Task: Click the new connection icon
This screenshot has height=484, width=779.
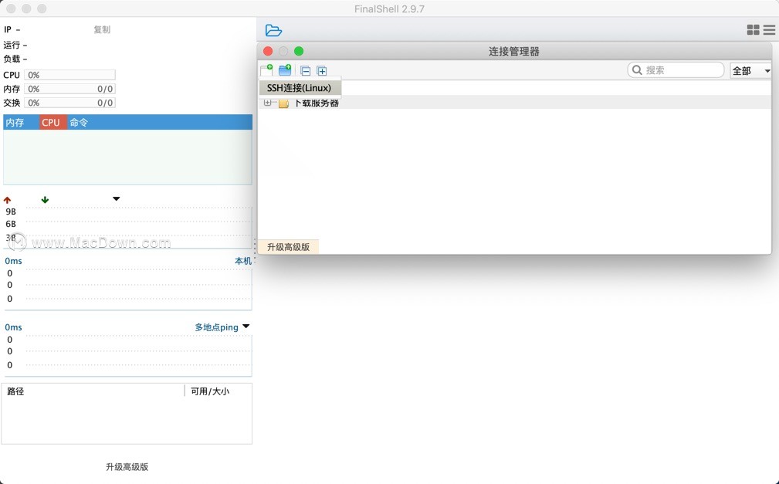Action: click(x=267, y=70)
